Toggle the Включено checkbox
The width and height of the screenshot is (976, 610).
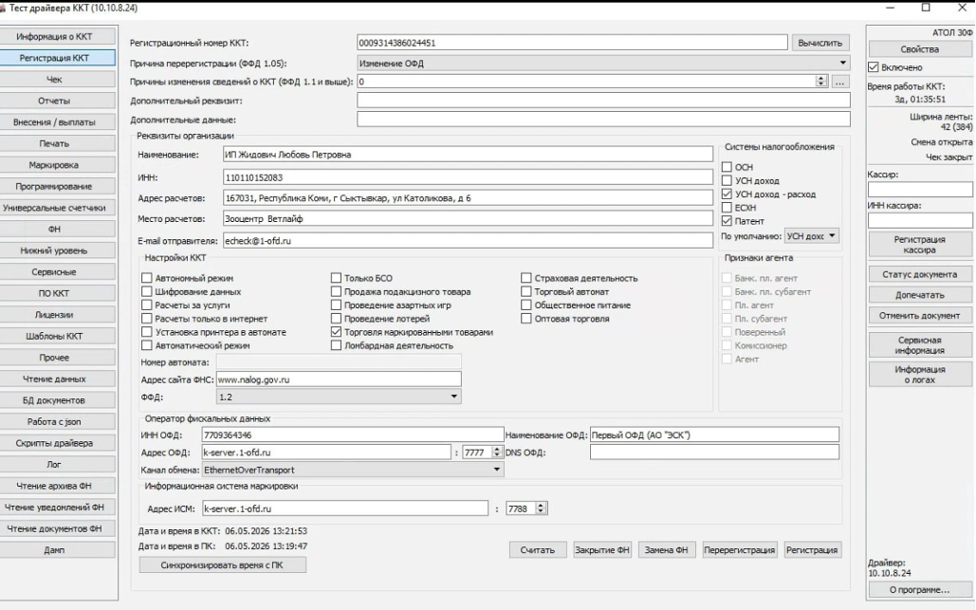874,67
